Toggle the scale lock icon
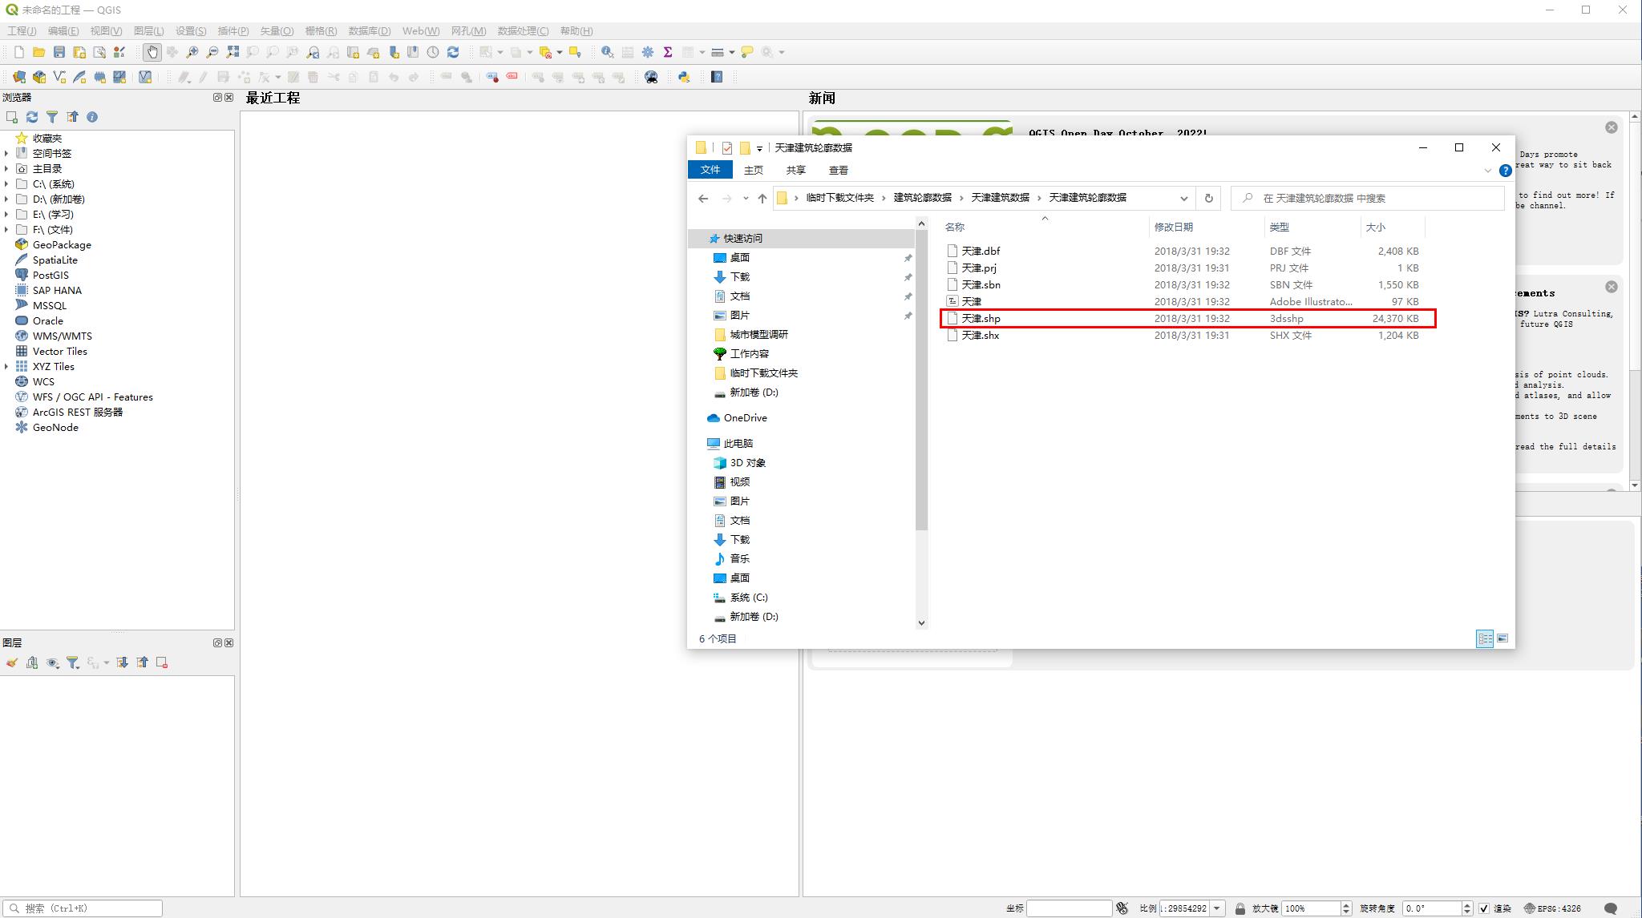This screenshot has width=1642, height=918. tap(1240, 908)
